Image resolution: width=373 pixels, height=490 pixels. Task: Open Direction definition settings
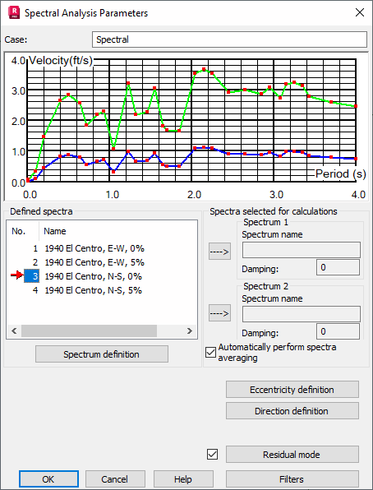coord(292,410)
